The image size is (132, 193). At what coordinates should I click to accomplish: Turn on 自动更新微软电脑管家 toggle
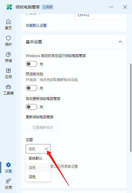point(32,107)
